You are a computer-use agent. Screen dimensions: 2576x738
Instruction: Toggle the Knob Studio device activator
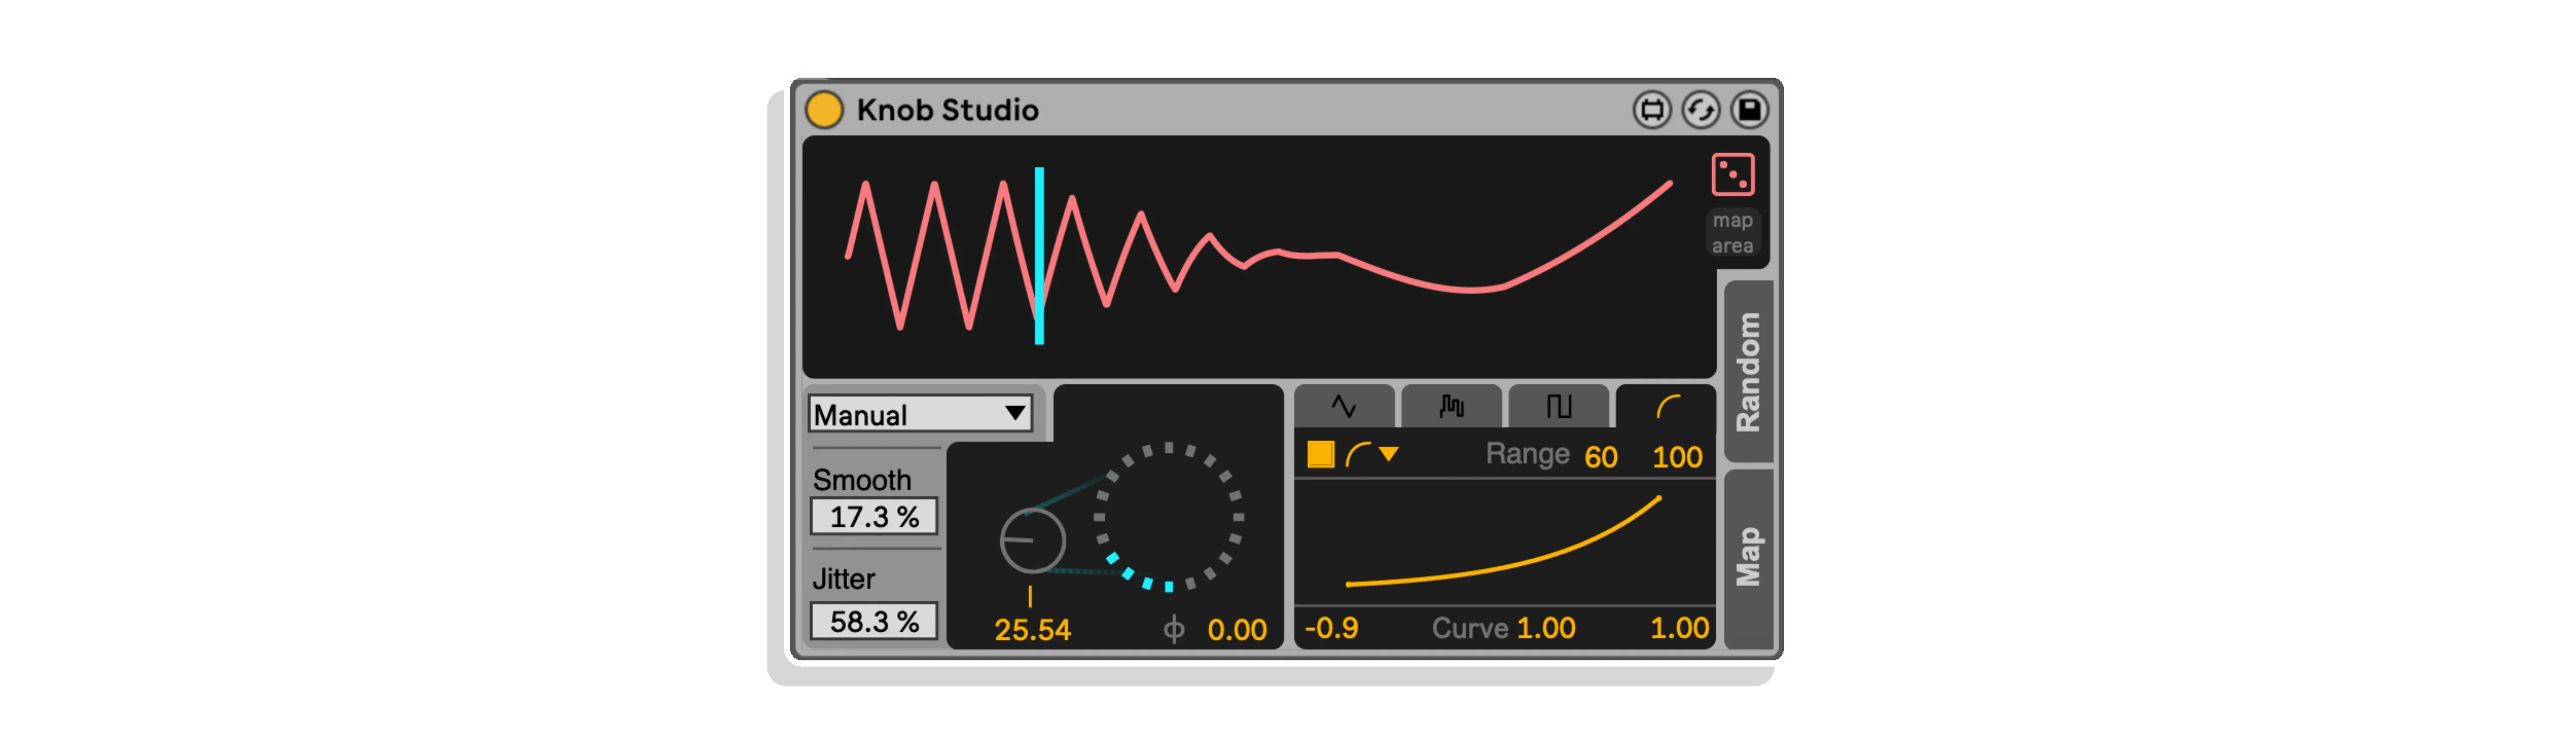coord(824,110)
